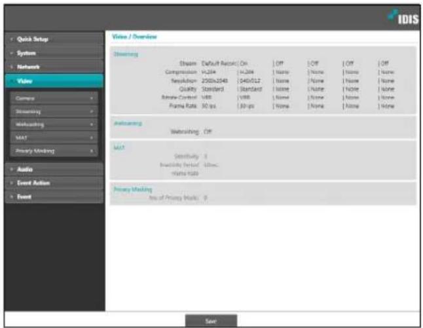Image resolution: width=423 pixels, height=328 pixels.
Task: Expand the System menu section
Action: [54, 53]
